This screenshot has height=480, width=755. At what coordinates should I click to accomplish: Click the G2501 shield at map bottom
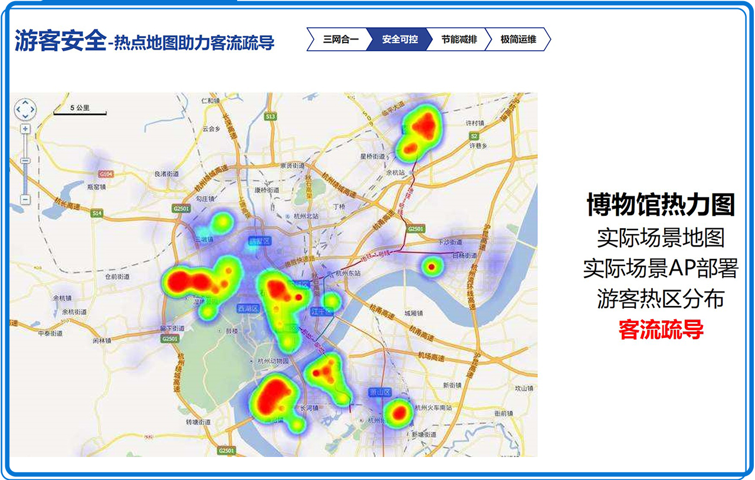point(226,451)
